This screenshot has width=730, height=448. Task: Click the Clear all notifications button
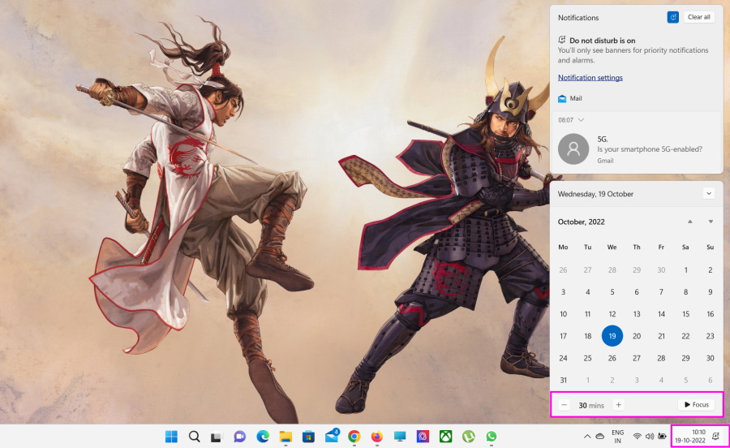click(699, 17)
